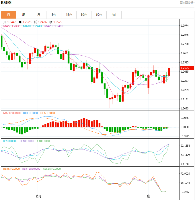Click the MA20 moving average label
The image size is (195, 200).
click(54, 26)
